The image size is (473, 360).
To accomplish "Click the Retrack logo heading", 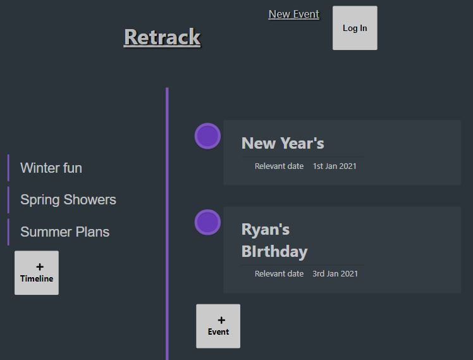I will click(162, 37).
